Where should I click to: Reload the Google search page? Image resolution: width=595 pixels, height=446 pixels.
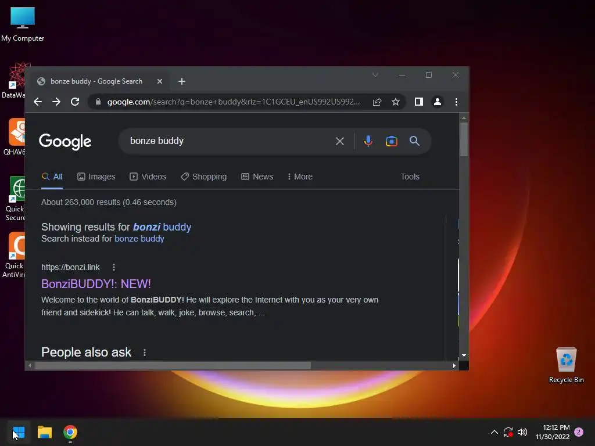tap(75, 102)
